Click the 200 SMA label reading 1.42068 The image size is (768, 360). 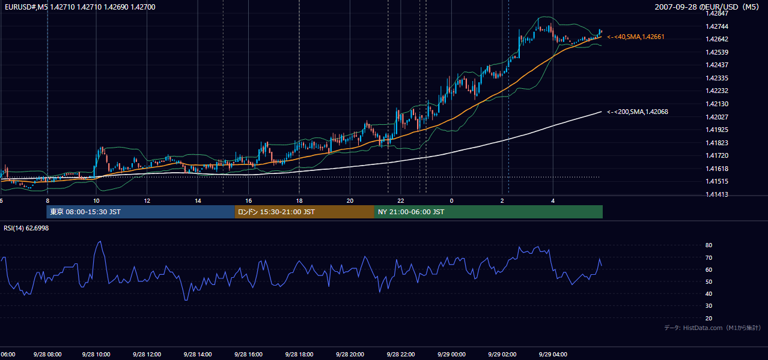[637, 112]
